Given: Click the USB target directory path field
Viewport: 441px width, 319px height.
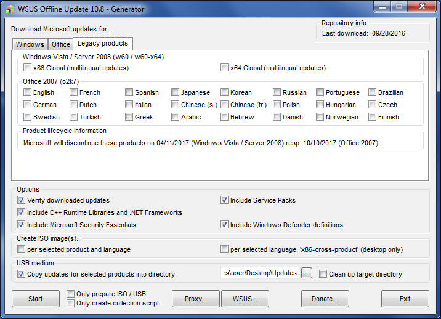Looking at the screenshot, I should coord(261,273).
